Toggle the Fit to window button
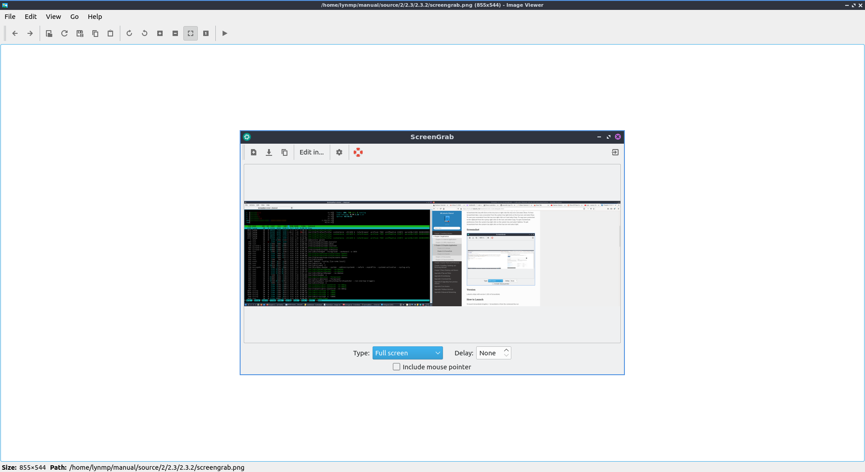The width and height of the screenshot is (865, 472). click(x=191, y=33)
